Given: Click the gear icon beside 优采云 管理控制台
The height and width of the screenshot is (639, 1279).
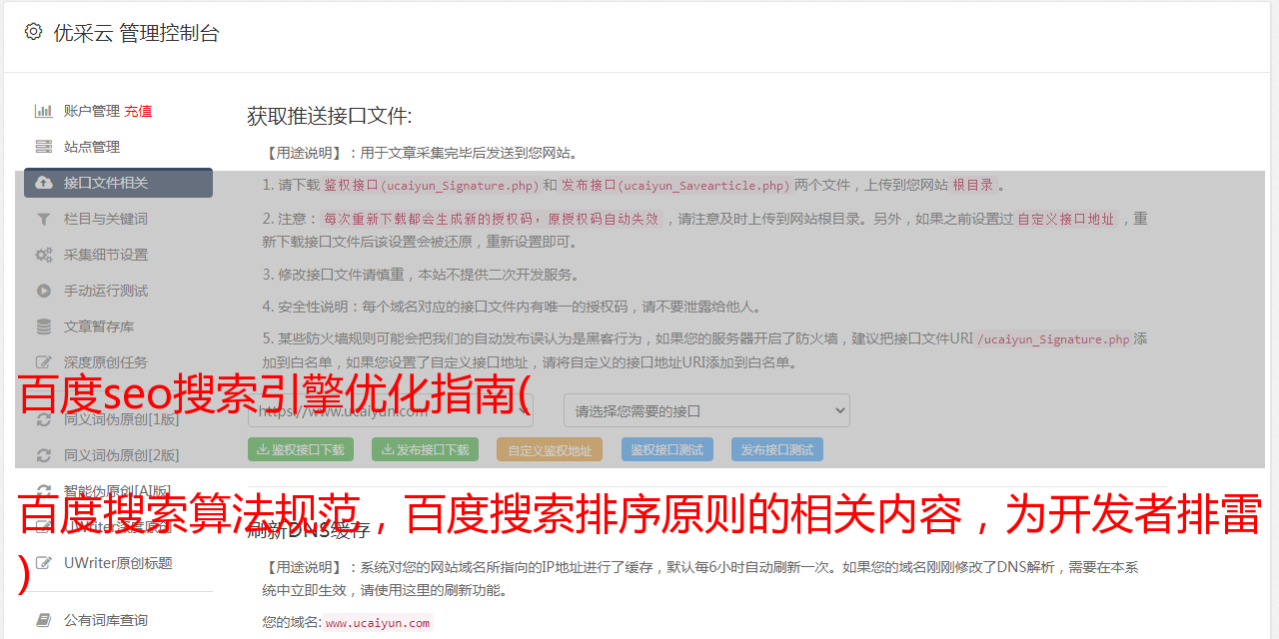Looking at the screenshot, I should pos(33,32).
